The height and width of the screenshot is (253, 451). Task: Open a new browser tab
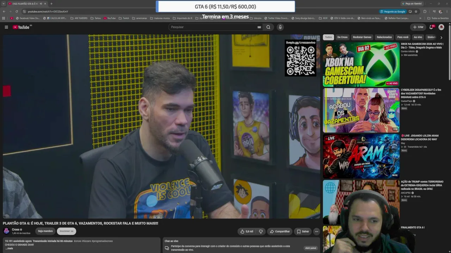(x=51, y=4)
